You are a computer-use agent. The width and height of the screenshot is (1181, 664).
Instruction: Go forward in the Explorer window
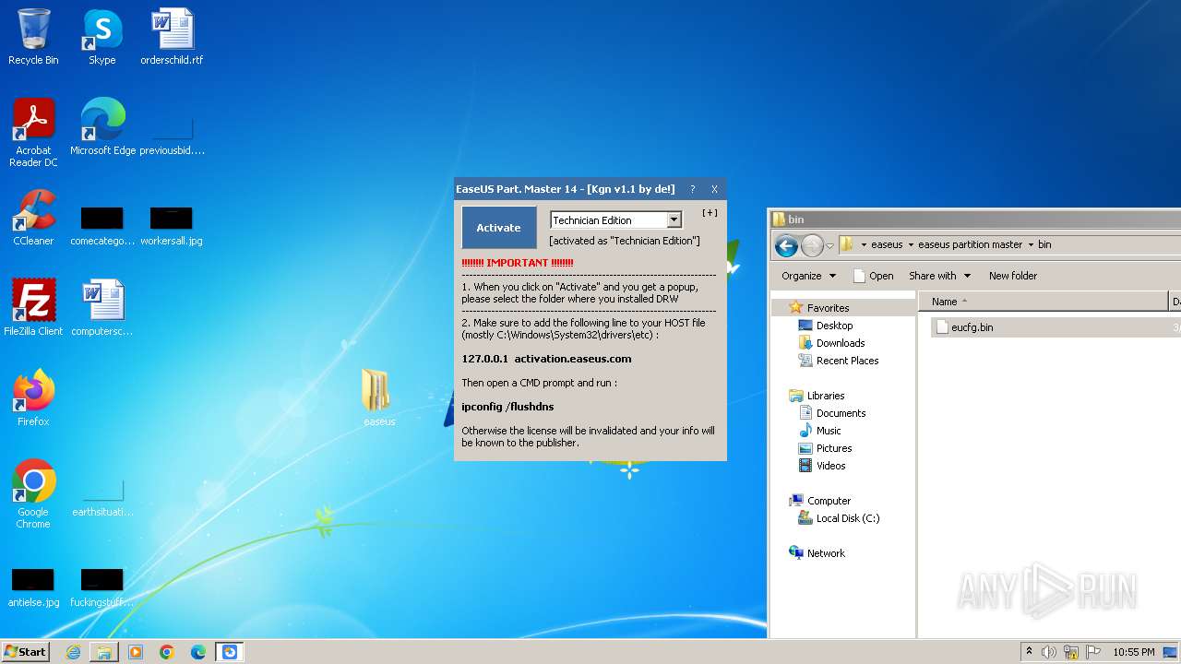coord(812,245)
